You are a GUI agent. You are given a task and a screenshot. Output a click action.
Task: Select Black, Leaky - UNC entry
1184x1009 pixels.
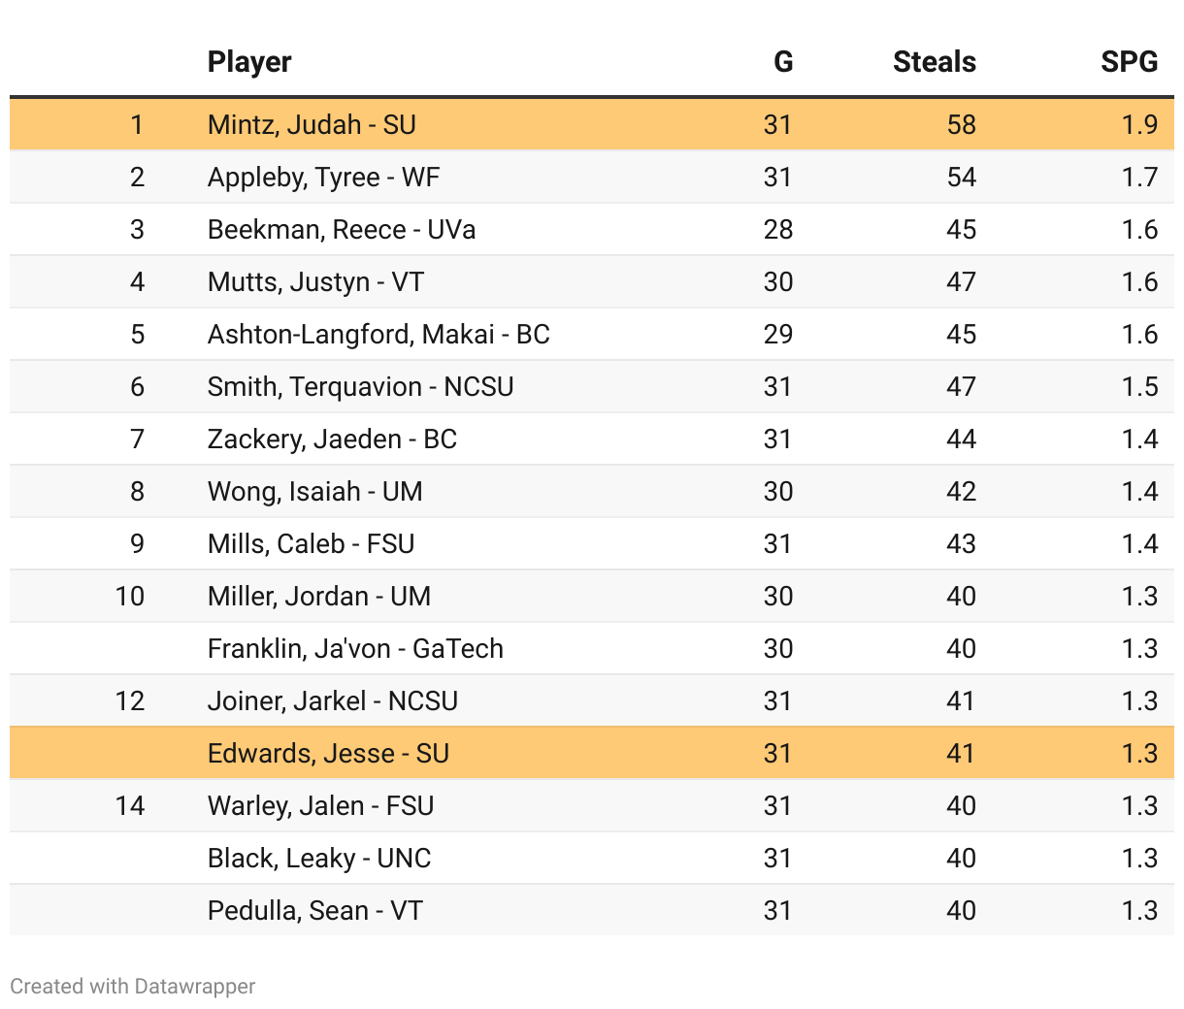319,859
